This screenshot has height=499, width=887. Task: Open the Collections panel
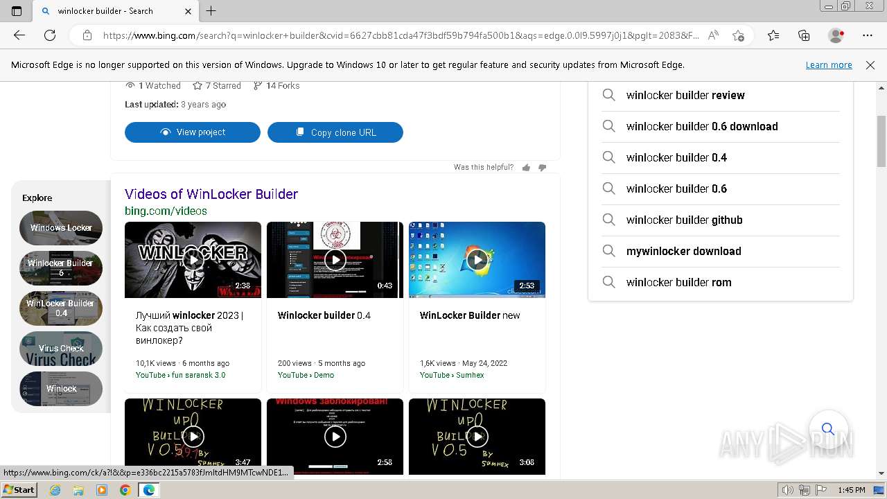click(804, 35)
